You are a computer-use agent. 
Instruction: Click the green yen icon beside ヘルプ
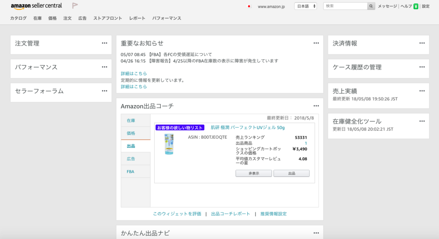pos(416,6)
